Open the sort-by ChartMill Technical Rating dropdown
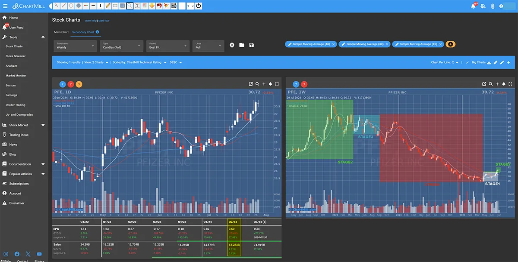This screenshot has height=262, width=518. [140, 62]
